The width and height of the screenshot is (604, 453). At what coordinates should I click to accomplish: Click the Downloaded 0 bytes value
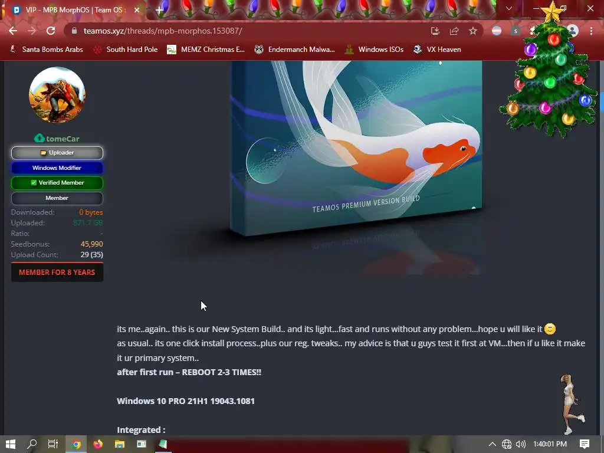pyautogui.click(x=91, y=212)
